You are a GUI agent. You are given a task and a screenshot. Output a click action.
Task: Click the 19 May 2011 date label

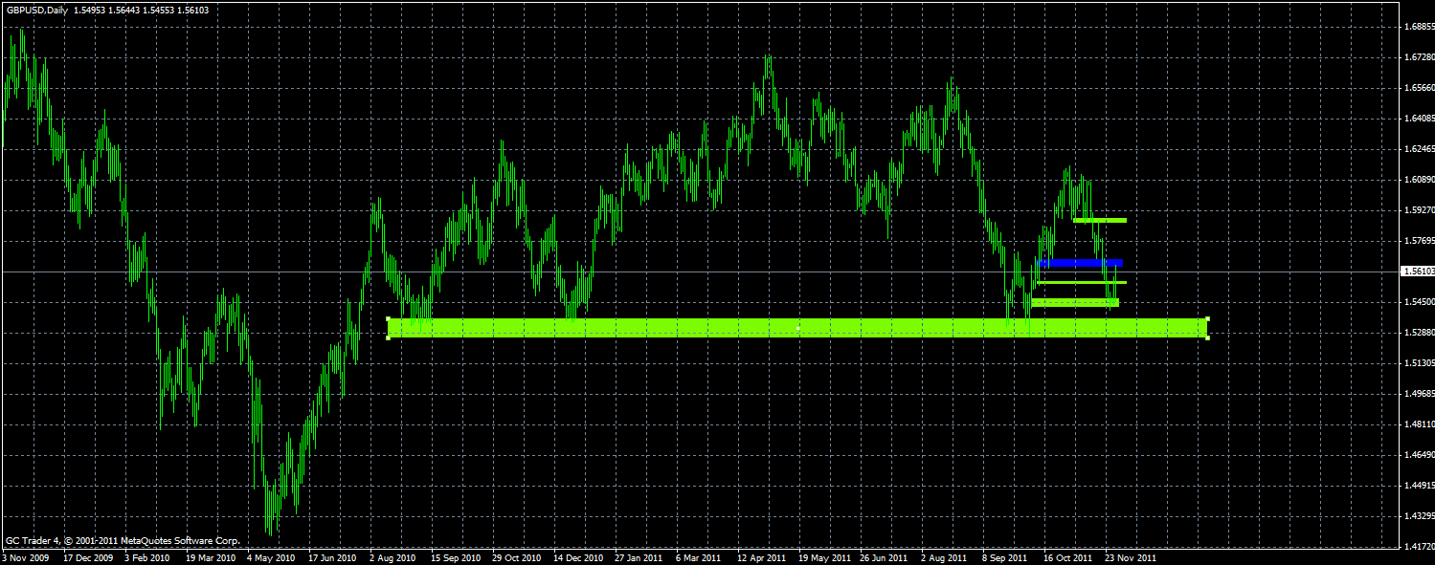pos(823,557)
